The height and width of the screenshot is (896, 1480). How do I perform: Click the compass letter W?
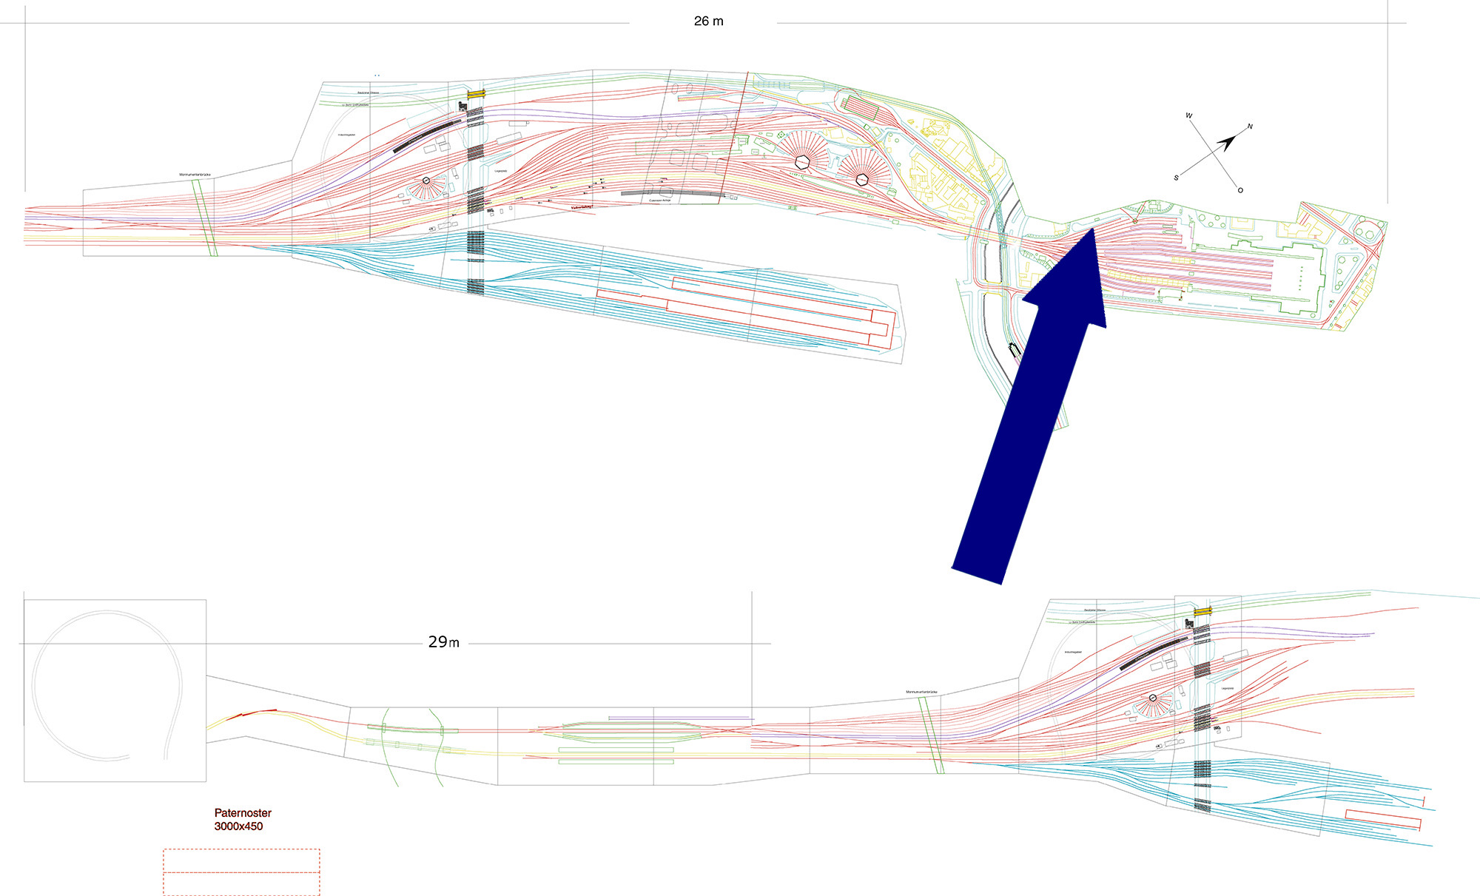1189,115
